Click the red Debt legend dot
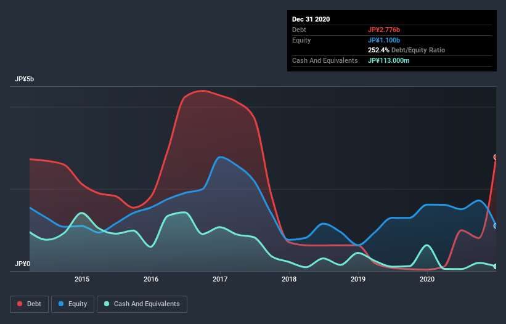The height and width of the screenshot is (324, 506). [20, 304]
